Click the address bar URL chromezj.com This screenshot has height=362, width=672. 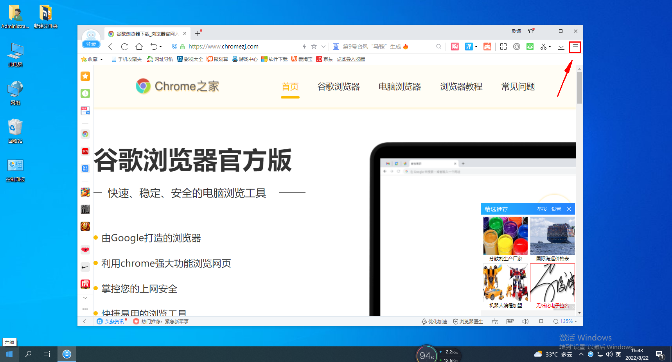(x=223, y=47)
